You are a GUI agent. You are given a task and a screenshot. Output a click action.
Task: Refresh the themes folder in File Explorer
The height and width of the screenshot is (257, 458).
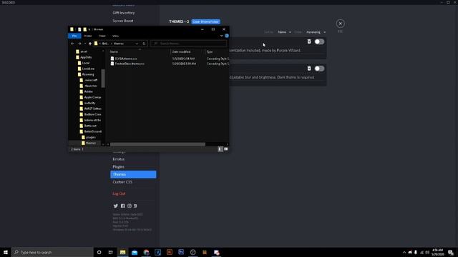(144, 44)
